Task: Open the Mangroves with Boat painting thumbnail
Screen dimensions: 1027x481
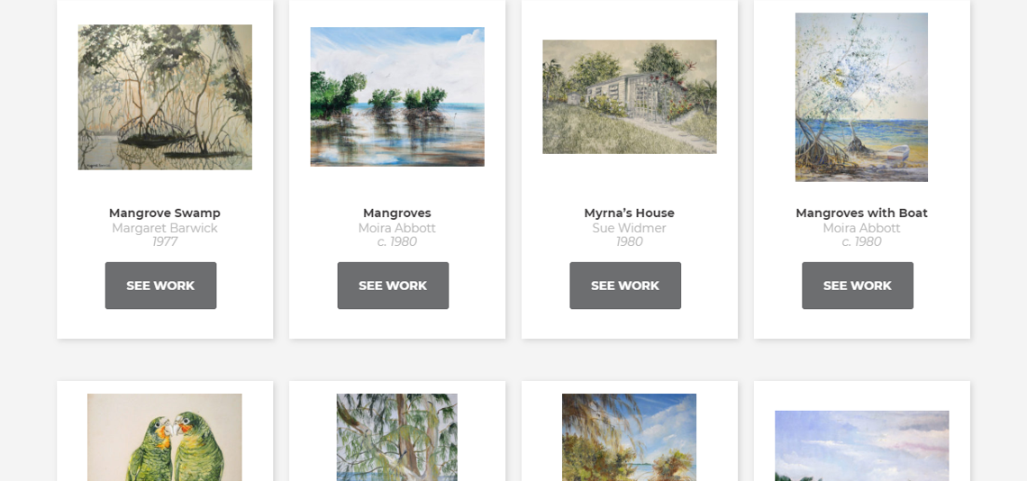Action: (861, 97)
